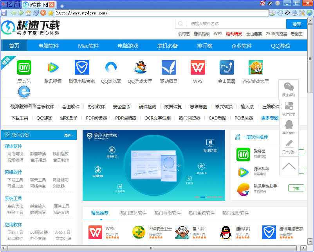Open the 茶苑游戏大厅 game icon

[256, 67]
